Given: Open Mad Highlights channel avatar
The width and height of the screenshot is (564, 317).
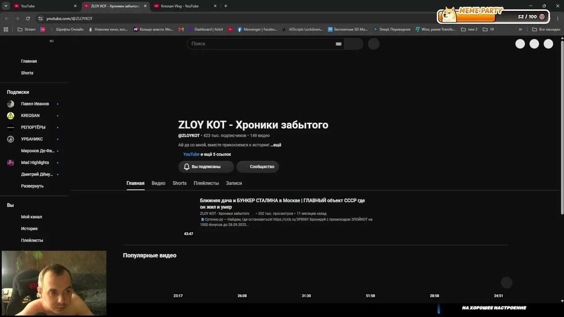Looking at the screenshot, I should [11, 162].
